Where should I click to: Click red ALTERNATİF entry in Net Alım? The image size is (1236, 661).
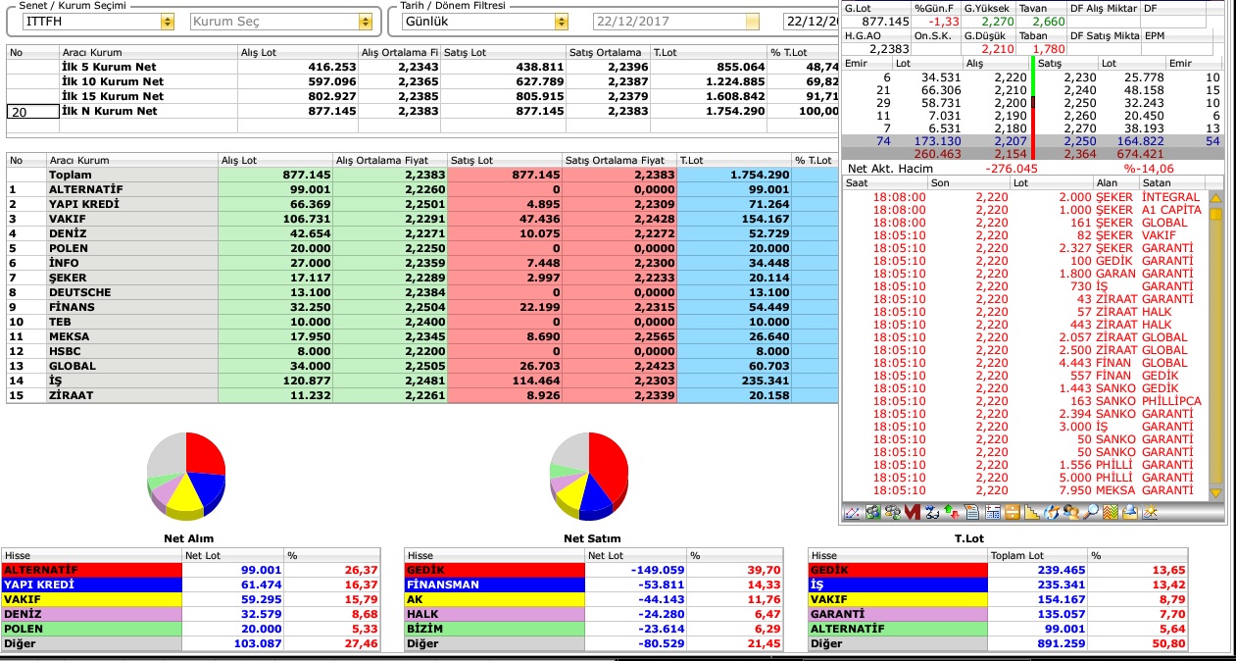pos(92,570)
